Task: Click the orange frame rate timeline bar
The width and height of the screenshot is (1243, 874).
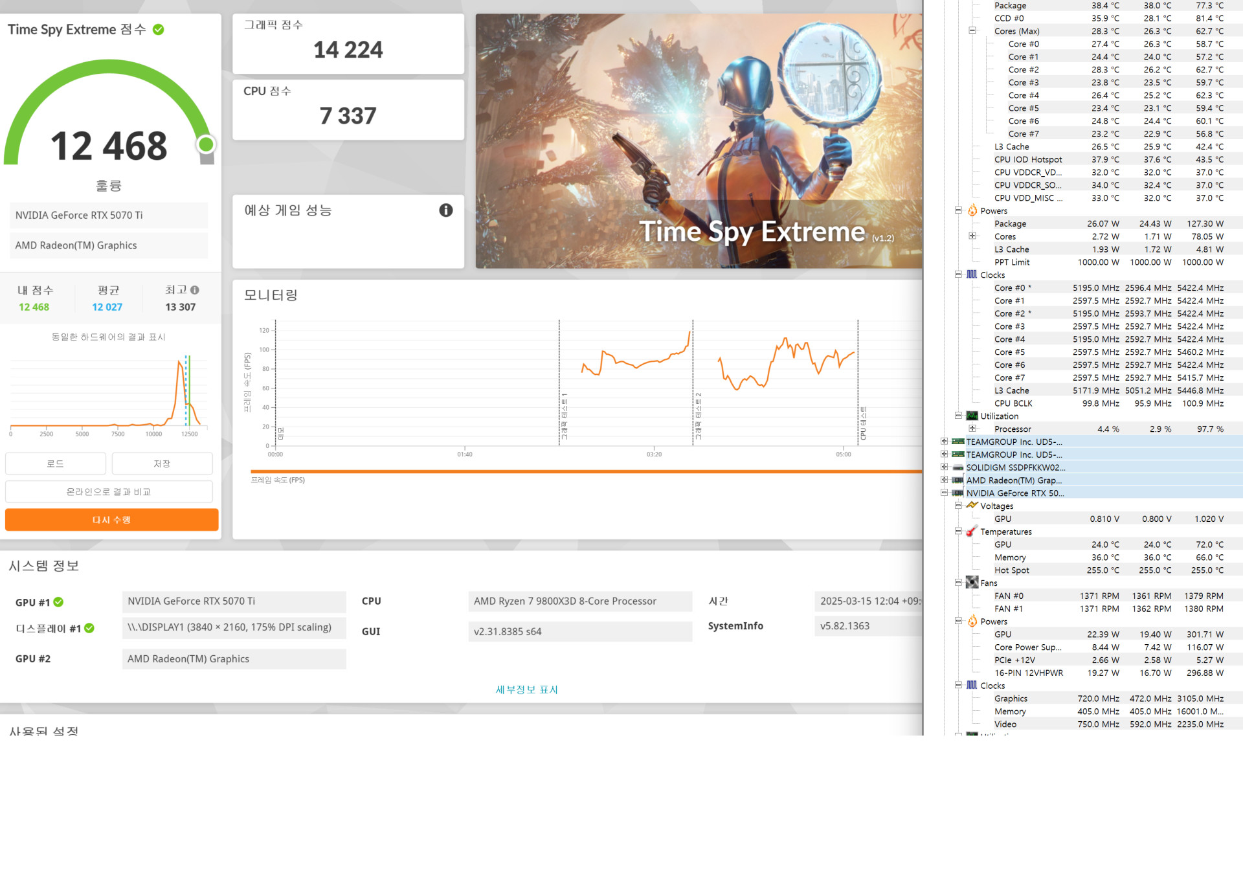Action: click(583, 471)
